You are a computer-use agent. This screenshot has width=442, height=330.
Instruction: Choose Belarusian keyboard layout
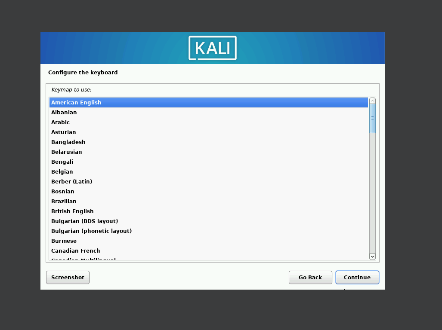click(x=209, y=152)
